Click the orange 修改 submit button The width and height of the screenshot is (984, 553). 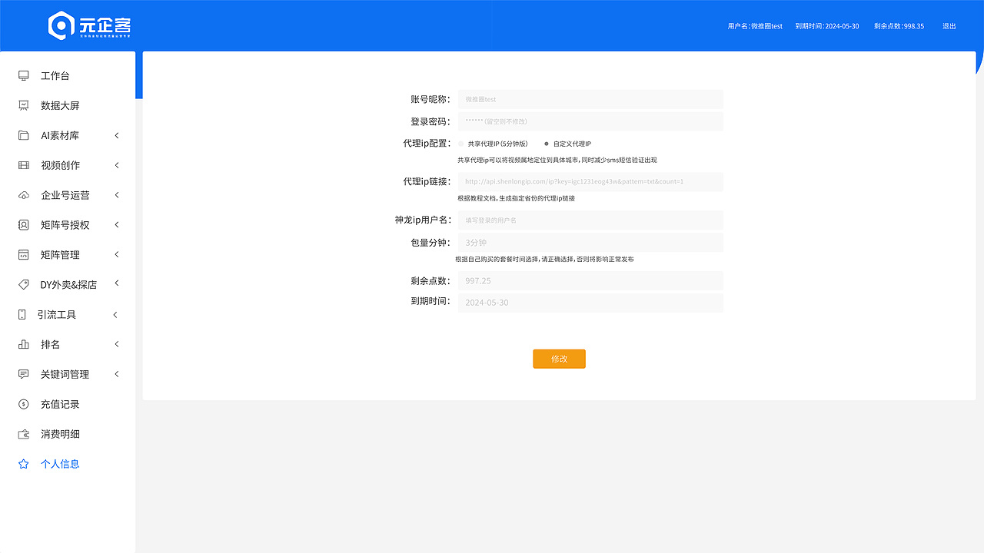(x=559, y=359)
